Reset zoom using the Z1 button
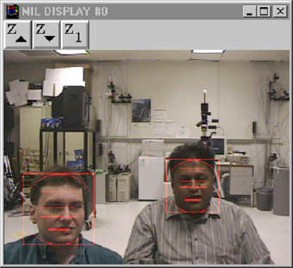Viewport: 293px width, 268px height. (x=74, y=34)
